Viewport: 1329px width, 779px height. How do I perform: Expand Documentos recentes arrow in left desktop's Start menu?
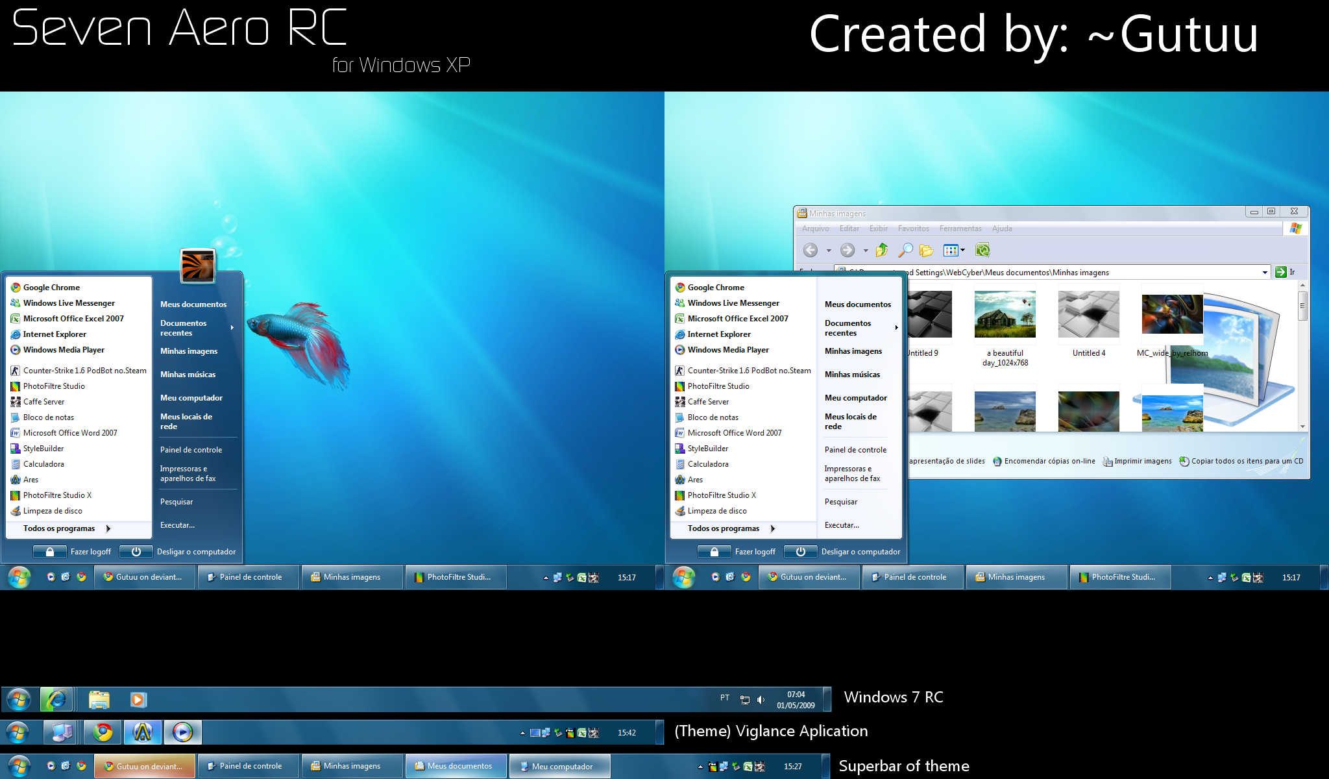[x=232, y=328]
